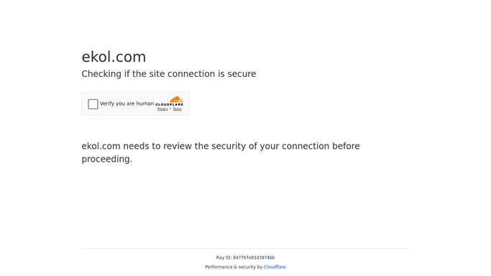Image resolution: width=491 pixels, height=276 pixels.
Task: Check the "Verify you are human" checkbox
Action: (x=93, y=104)
